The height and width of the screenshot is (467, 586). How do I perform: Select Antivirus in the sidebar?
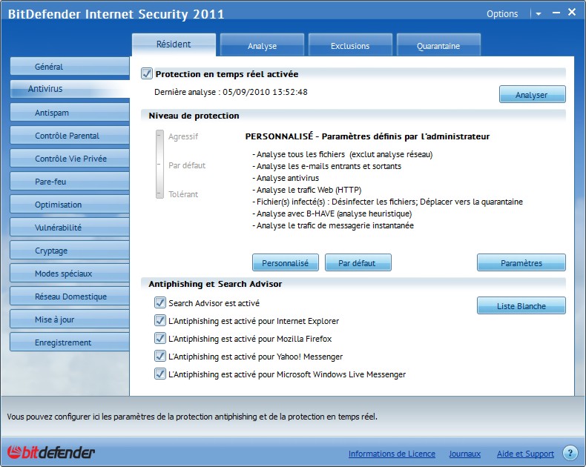tap(70, 89)
